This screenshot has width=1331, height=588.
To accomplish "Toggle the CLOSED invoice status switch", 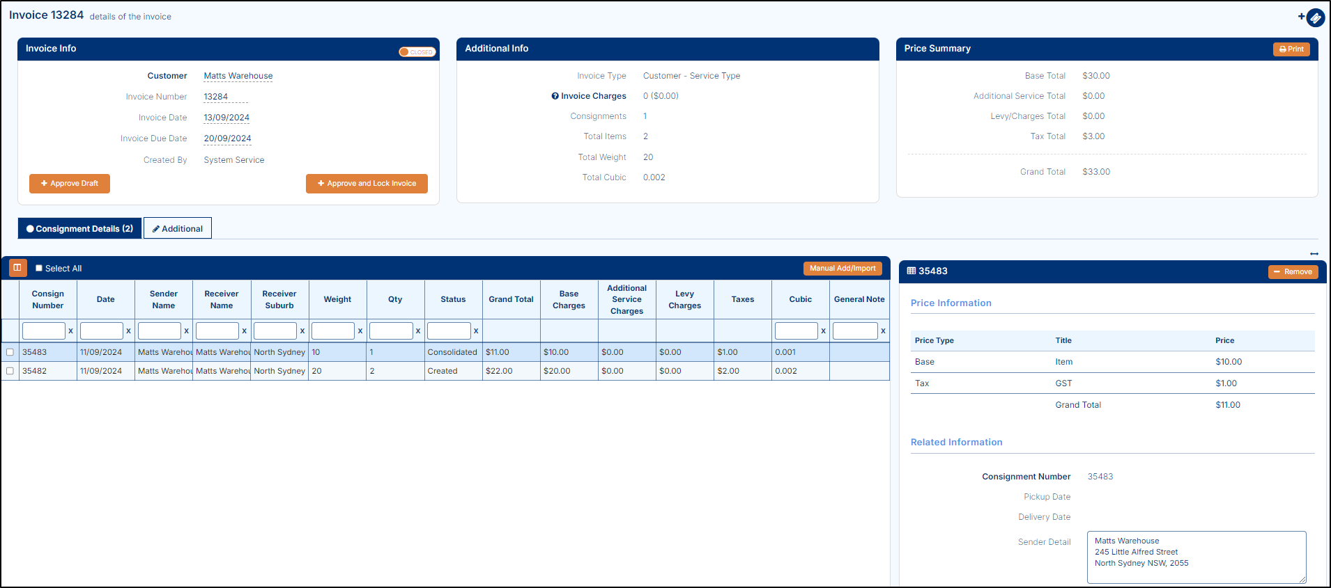I will tap(417, 52).
